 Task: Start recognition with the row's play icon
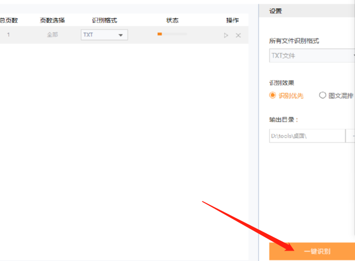tap(226, 35)
